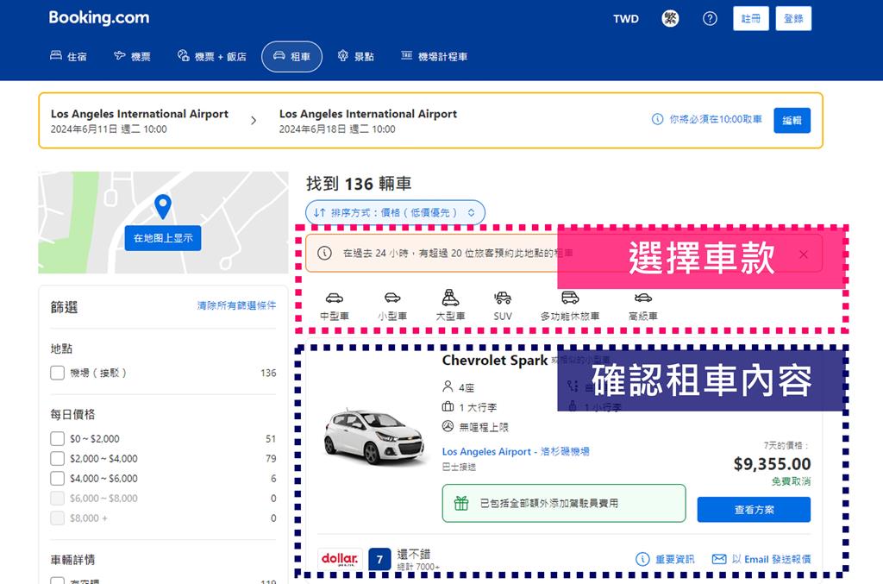Open the customer help question-mark icon

[710, 19]
